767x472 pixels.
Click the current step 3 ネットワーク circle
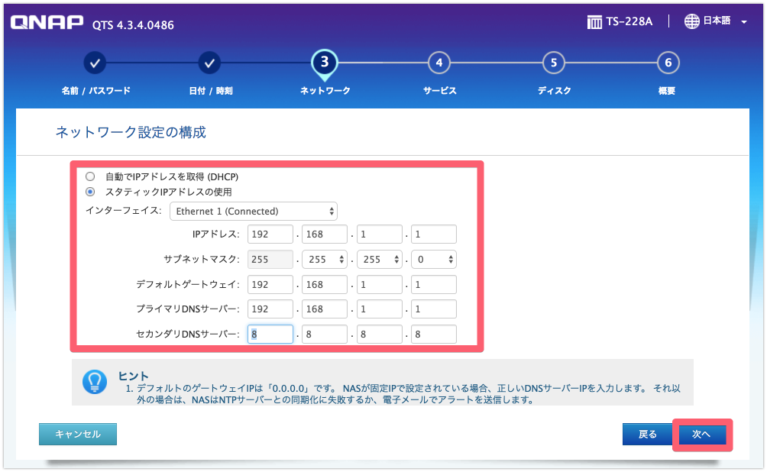click(x=324, y=63)
